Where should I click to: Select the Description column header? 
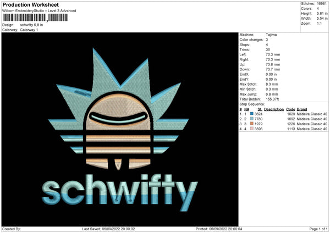pos(274,109)
